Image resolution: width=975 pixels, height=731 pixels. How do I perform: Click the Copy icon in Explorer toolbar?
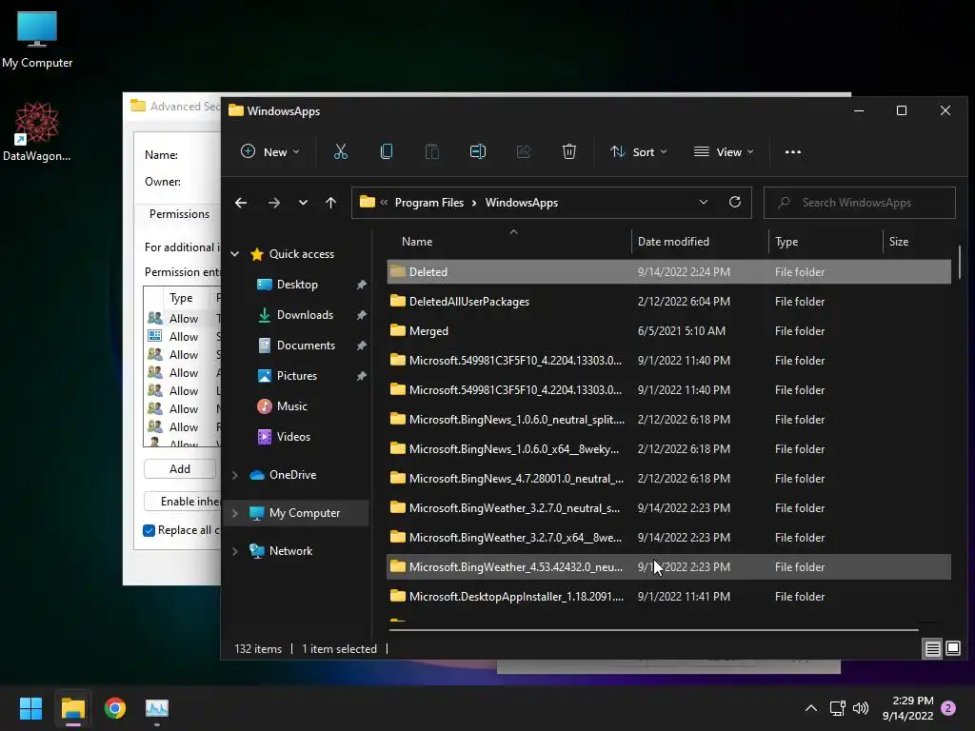click(387, 151)
